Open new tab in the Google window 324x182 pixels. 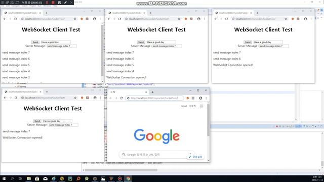pyautogui.click(x=152, y=92)
